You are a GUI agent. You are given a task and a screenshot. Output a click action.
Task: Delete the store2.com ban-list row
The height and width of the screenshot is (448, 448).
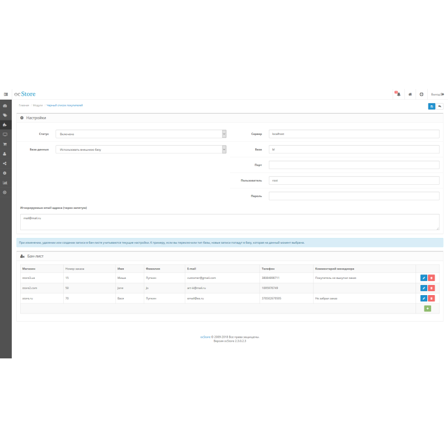[x=432, y=288]
